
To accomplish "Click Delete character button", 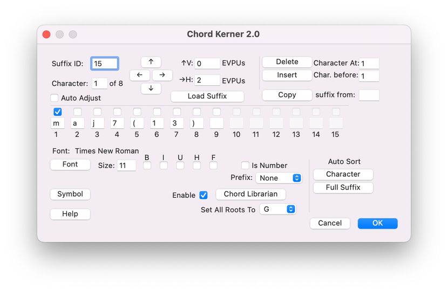I will 287,62.
